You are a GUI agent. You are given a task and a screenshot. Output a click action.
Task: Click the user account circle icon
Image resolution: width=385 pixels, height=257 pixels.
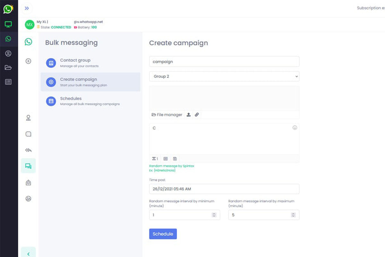(x=8, y=53)
